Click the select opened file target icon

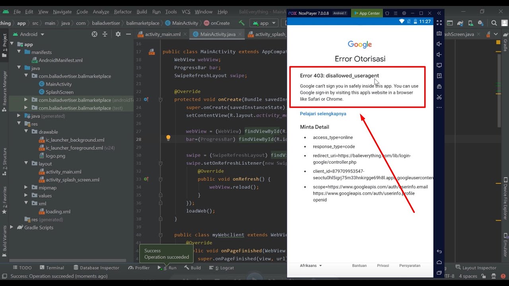point(95,34)
